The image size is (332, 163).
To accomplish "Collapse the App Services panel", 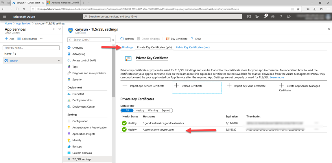I will point(54,29).
